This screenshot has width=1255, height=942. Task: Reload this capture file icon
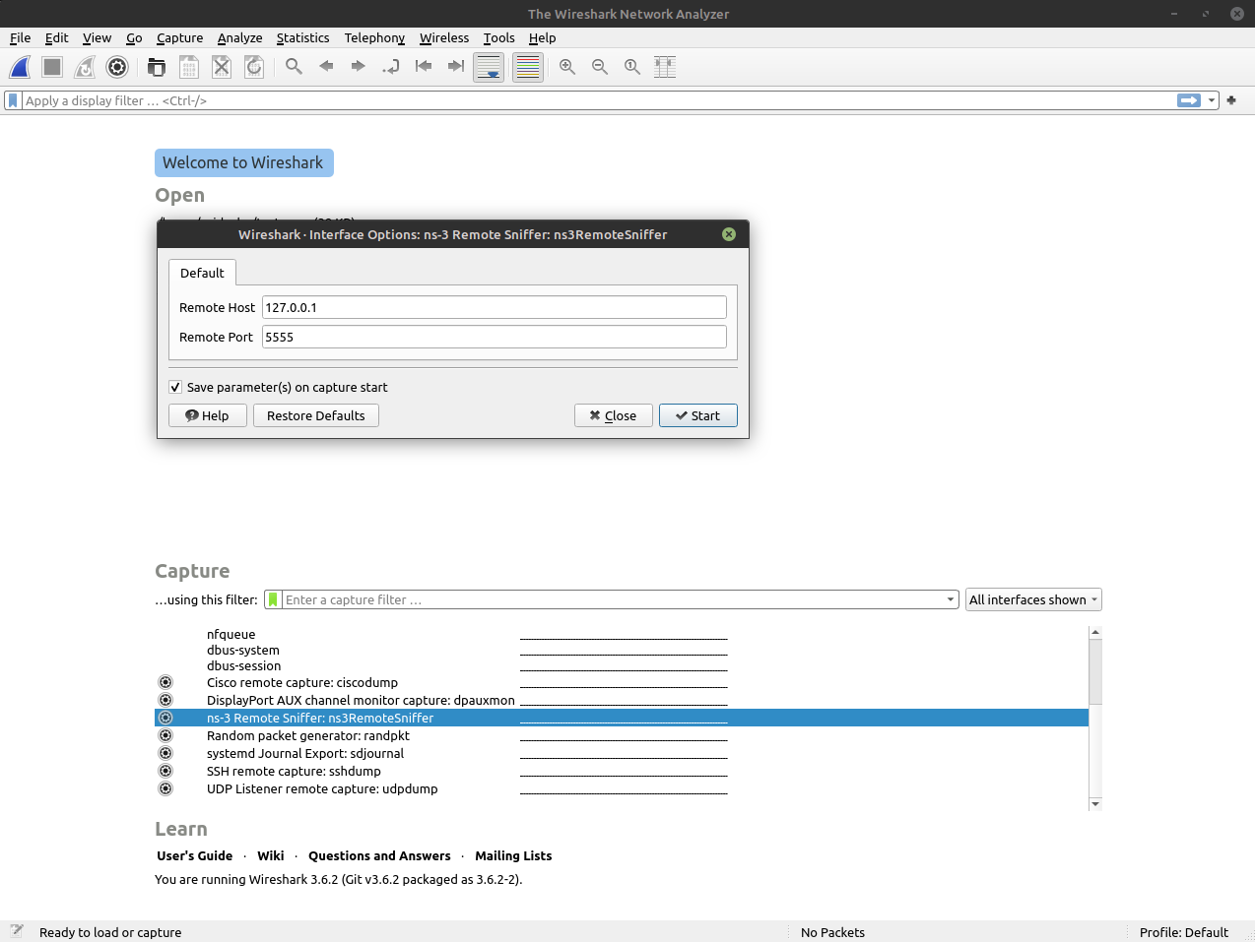tap(254, 67)
